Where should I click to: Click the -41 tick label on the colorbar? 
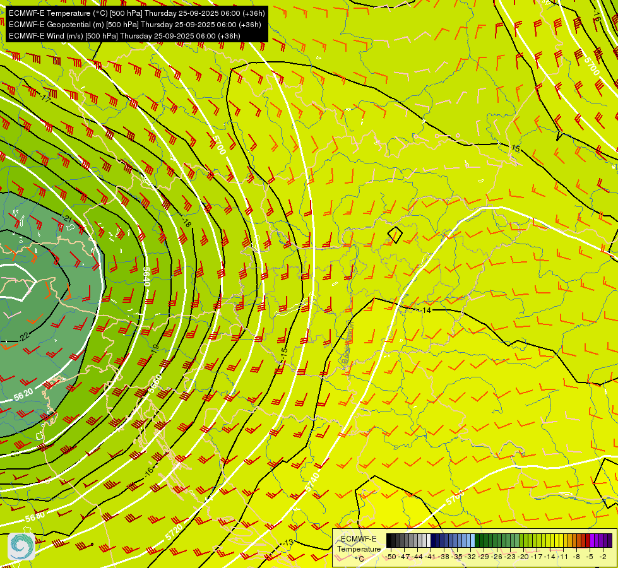pos(431,557)
